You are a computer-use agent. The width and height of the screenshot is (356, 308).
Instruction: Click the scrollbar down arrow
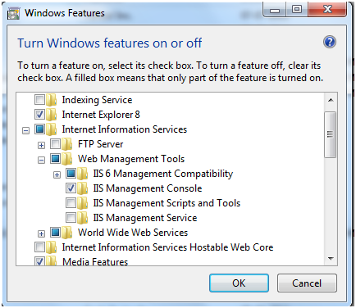(331, 259)
